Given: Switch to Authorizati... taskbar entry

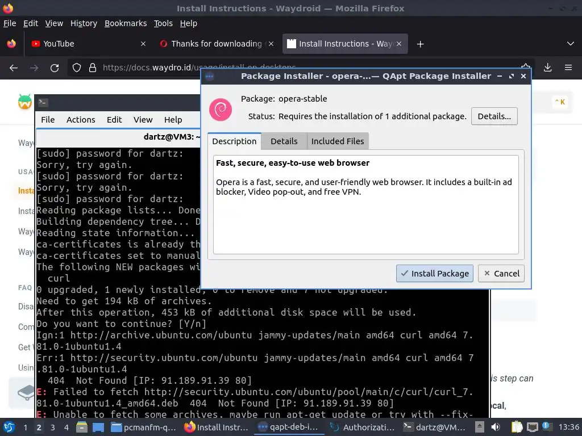Looking at the screenshot, I should pos(361,427).
